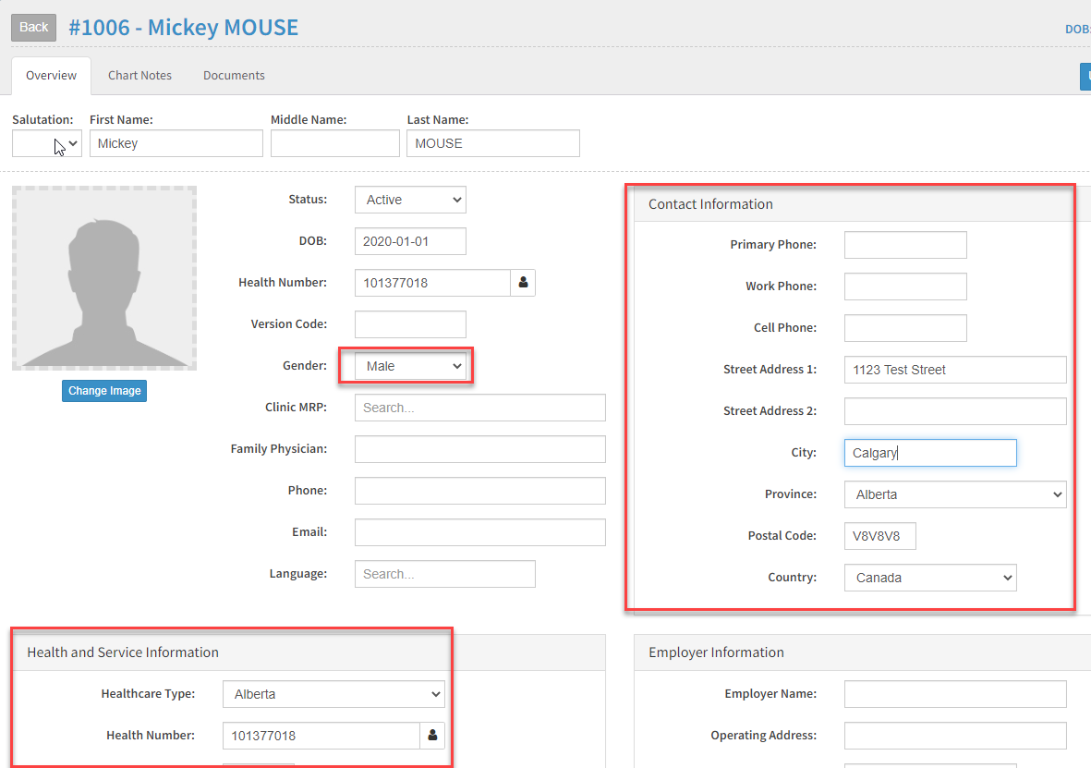Go back using the Back button

[33, 27]
